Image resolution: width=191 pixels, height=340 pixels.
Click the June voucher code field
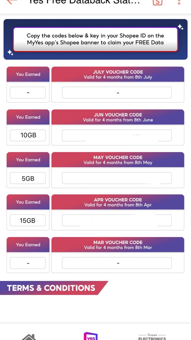coord(117,135)
